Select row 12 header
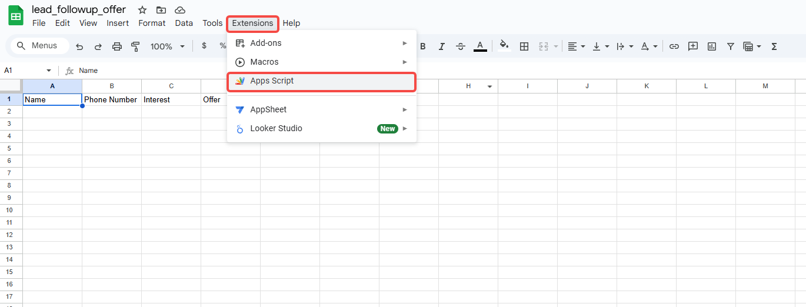806x307 pixels. [11, 235]
